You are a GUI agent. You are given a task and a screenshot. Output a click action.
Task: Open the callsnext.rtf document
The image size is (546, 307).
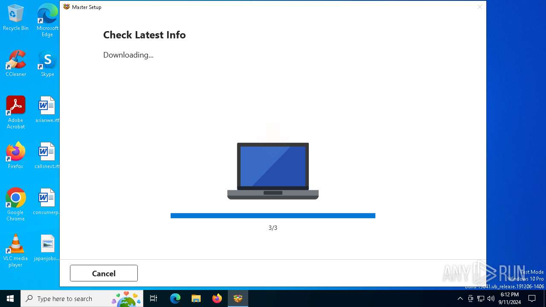47,156
